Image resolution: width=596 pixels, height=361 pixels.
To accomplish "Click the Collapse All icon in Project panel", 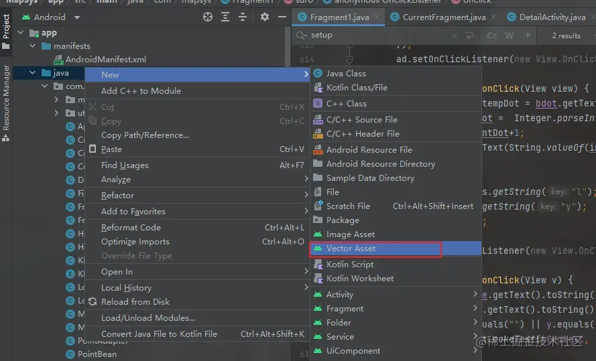I will pos(243,17).
